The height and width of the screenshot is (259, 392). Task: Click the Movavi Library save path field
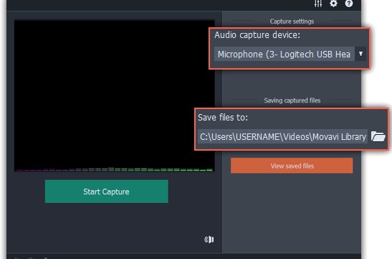(x=282, y=136)
